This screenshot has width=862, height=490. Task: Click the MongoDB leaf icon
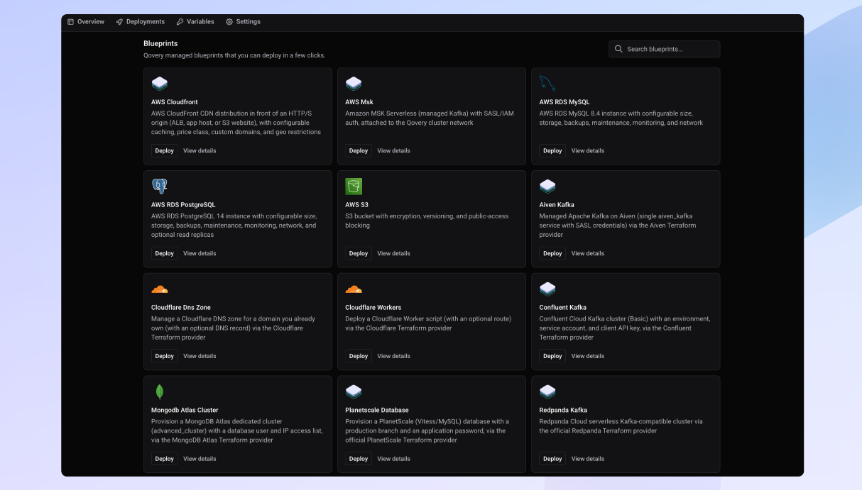pyautogui.click(x=160, y=392)
